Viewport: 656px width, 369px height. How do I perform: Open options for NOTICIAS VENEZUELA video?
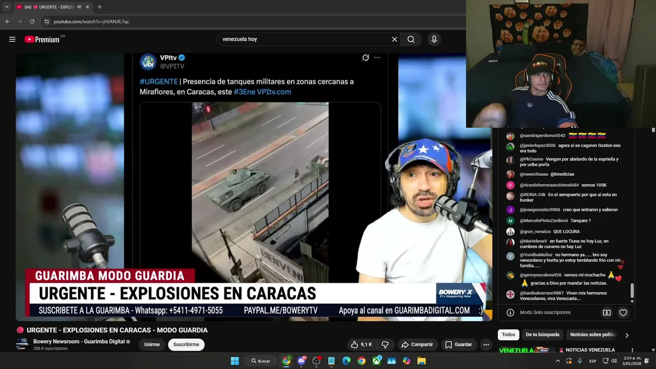[632, 351]
